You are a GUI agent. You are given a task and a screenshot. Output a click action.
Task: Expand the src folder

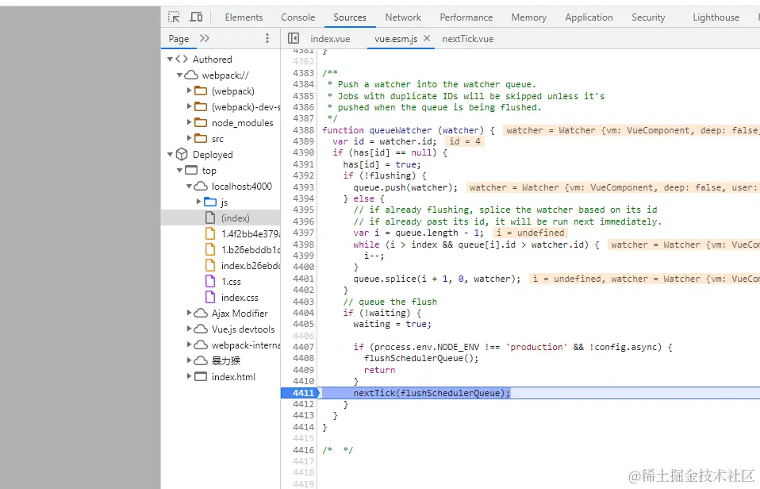click(190, 138)
